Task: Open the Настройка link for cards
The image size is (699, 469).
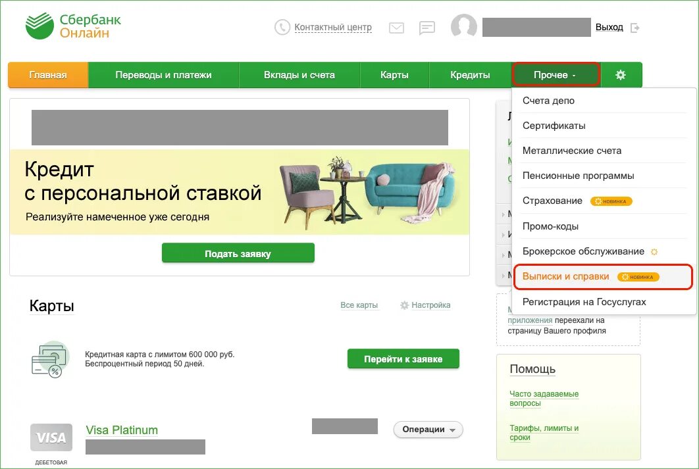Action: coord(430,305)
